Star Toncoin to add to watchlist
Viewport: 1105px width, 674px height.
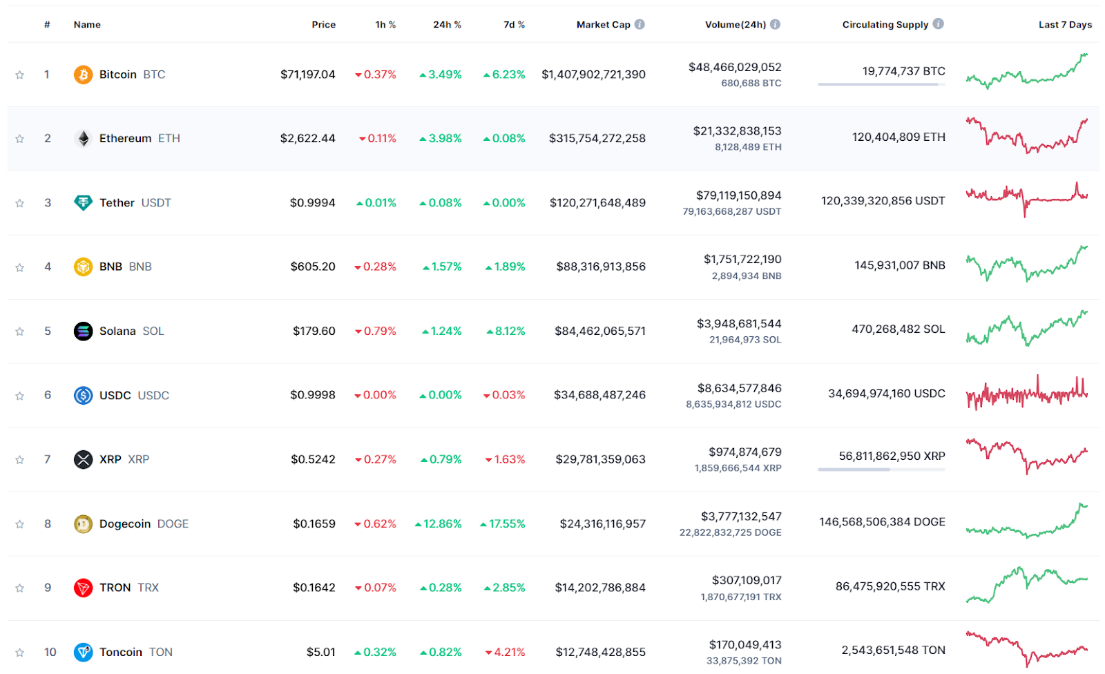pyautogui.click(x=20, y=653)
